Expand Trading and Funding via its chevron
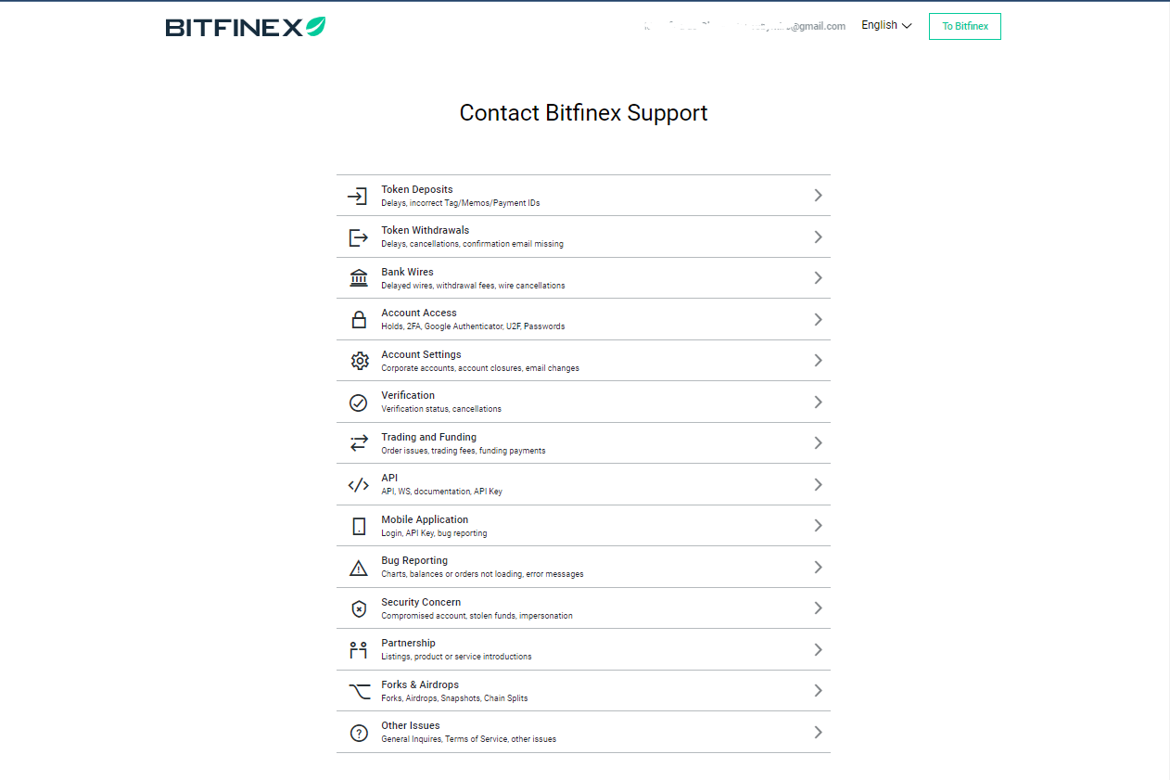This screenshot has width=1170, height=780. 818,443
